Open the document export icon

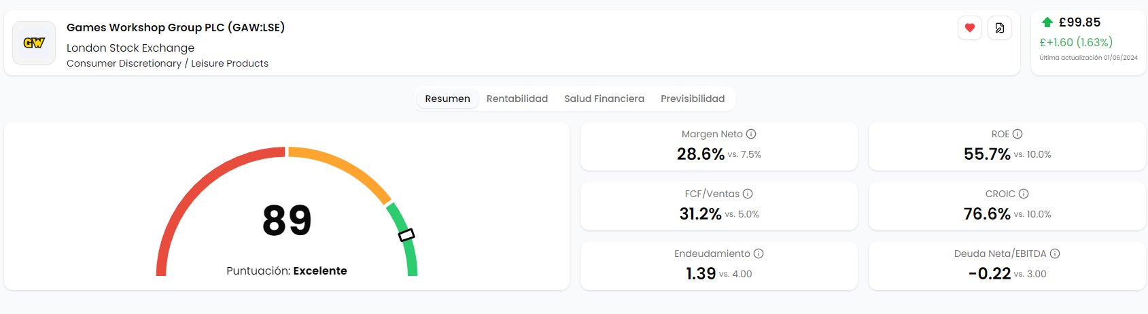coord(1000,28)
